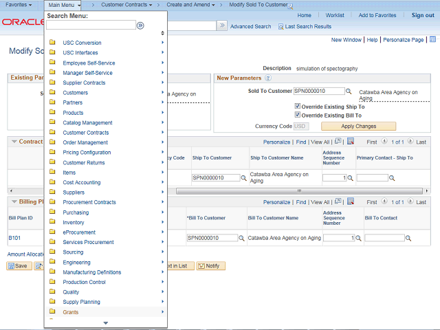Click the Bill To Customer lookup magnifier
Image resolution: width=440 pixels, height=330 pixels.
(241, 239)
